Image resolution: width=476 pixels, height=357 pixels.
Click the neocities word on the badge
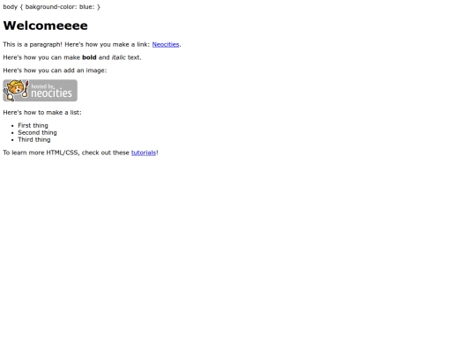52,93
